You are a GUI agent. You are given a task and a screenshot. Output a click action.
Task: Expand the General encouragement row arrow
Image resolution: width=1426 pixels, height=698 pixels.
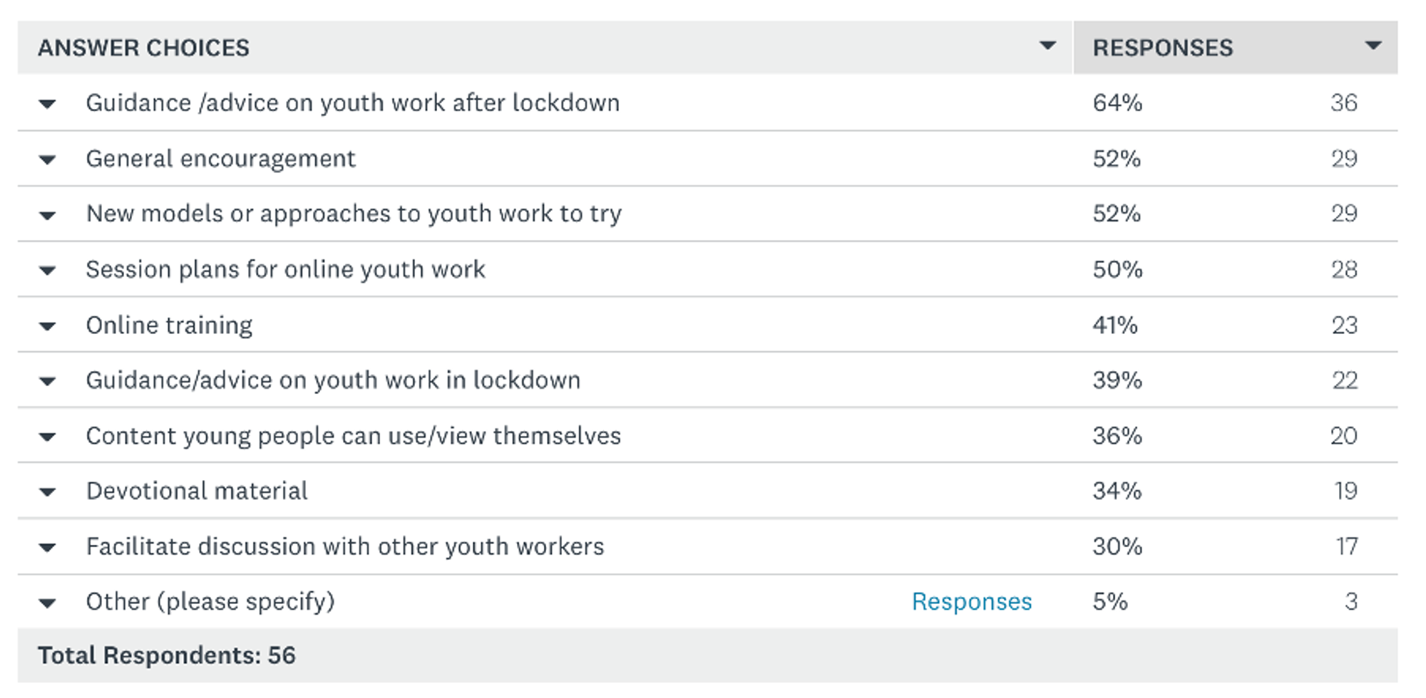click(x=47, y=160)
